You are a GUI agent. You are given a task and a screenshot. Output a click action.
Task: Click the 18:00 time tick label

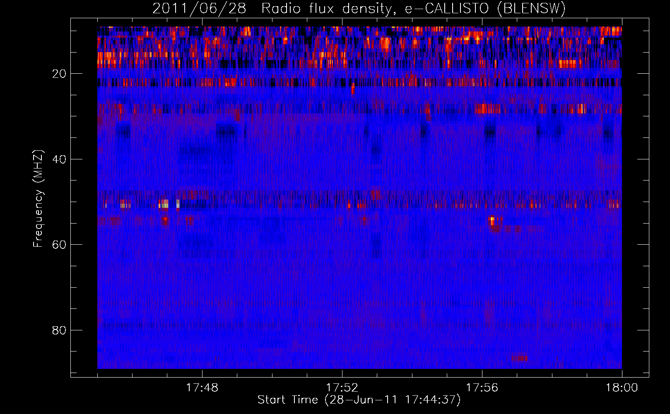coord(622,388)
